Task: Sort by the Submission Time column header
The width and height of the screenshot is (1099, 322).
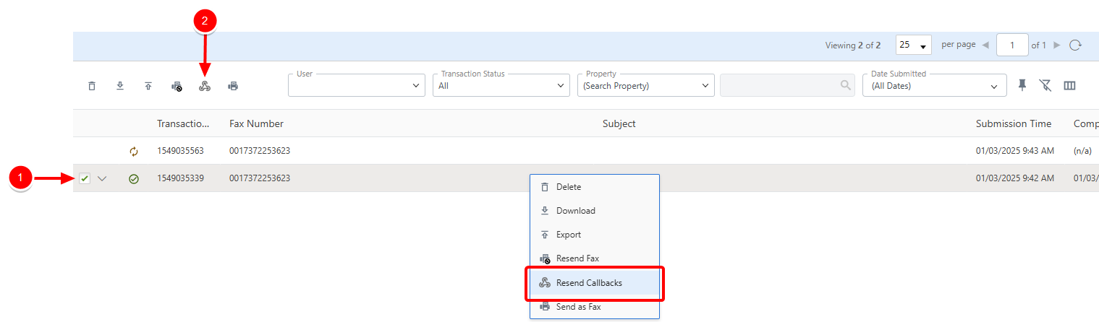Action: [x=1013, y=123]
